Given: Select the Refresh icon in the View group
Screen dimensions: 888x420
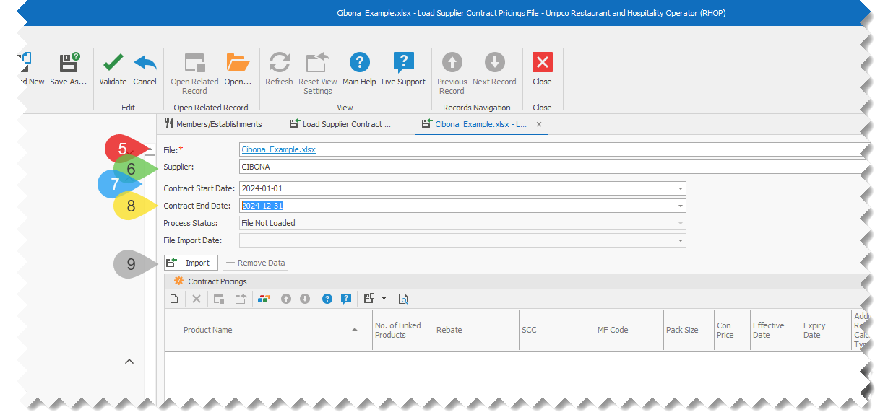Looking at the screenshot, I should point(279,62).
